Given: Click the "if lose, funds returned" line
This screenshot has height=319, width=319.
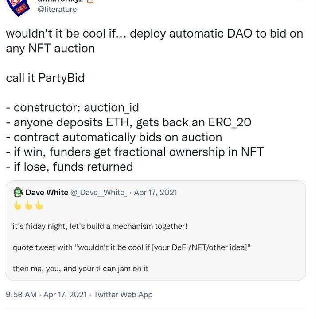Looking at the screenshot, I should [x=69, y=167].
